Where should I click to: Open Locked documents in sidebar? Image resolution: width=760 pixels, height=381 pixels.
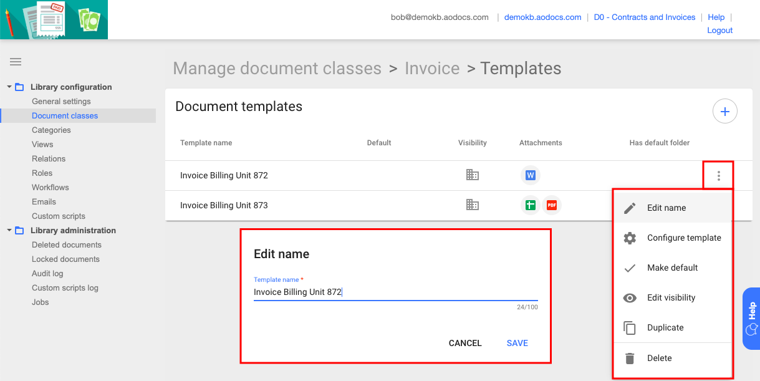click(x=65, y=259)
